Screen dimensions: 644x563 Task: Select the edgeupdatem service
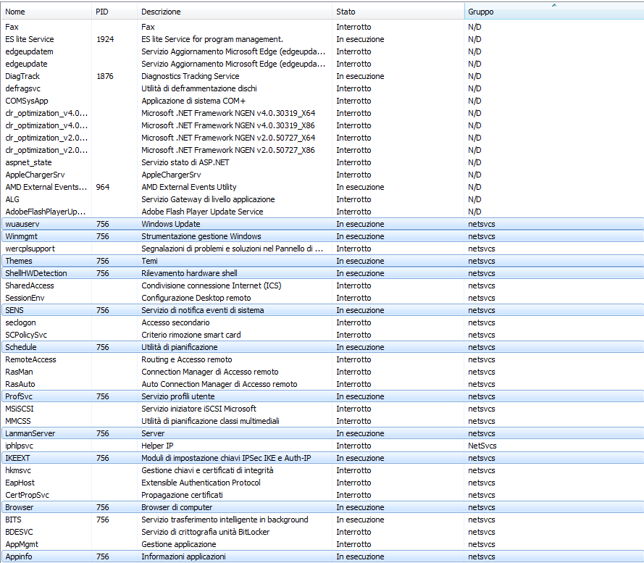(x=29, y=51)
